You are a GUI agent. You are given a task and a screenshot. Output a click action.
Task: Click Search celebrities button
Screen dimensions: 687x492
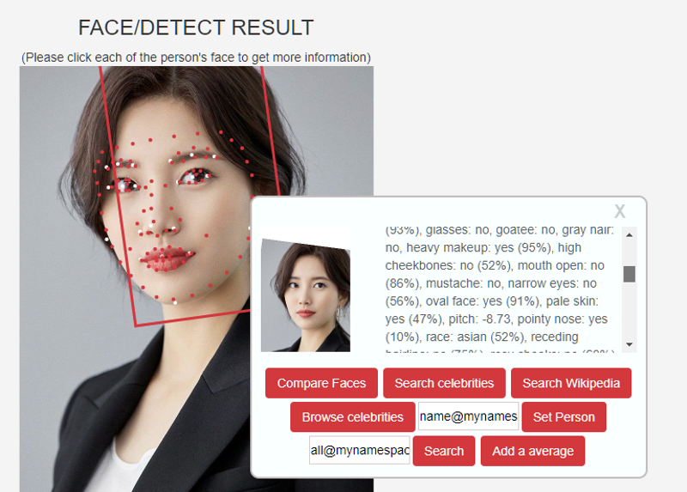pyautogui.click(x=444, y=383)
